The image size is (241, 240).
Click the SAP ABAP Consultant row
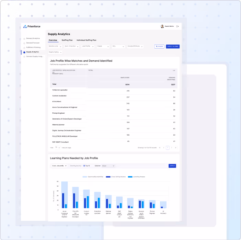[x=114, y=142]
